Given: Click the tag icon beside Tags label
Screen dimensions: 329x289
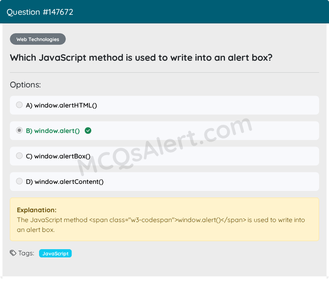Looking at the screenshot, I should (x=13, y=253).
